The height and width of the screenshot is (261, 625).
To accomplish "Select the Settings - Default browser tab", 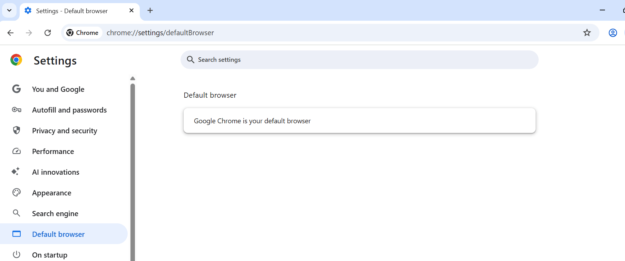I will click(80, 11).
